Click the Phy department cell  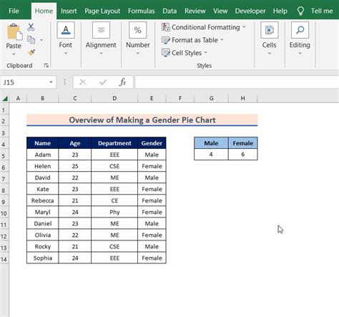(114, 212)
